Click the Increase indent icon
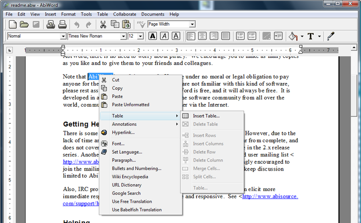Viewport: 361px width, 223px height. (x=278, y=36)
